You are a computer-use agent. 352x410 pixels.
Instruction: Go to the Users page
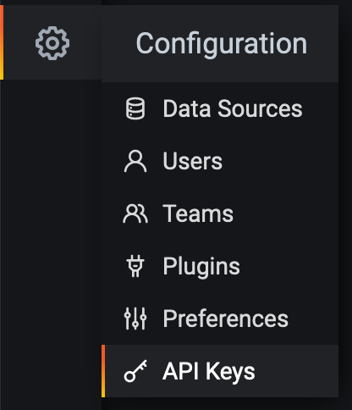point(193,161)
